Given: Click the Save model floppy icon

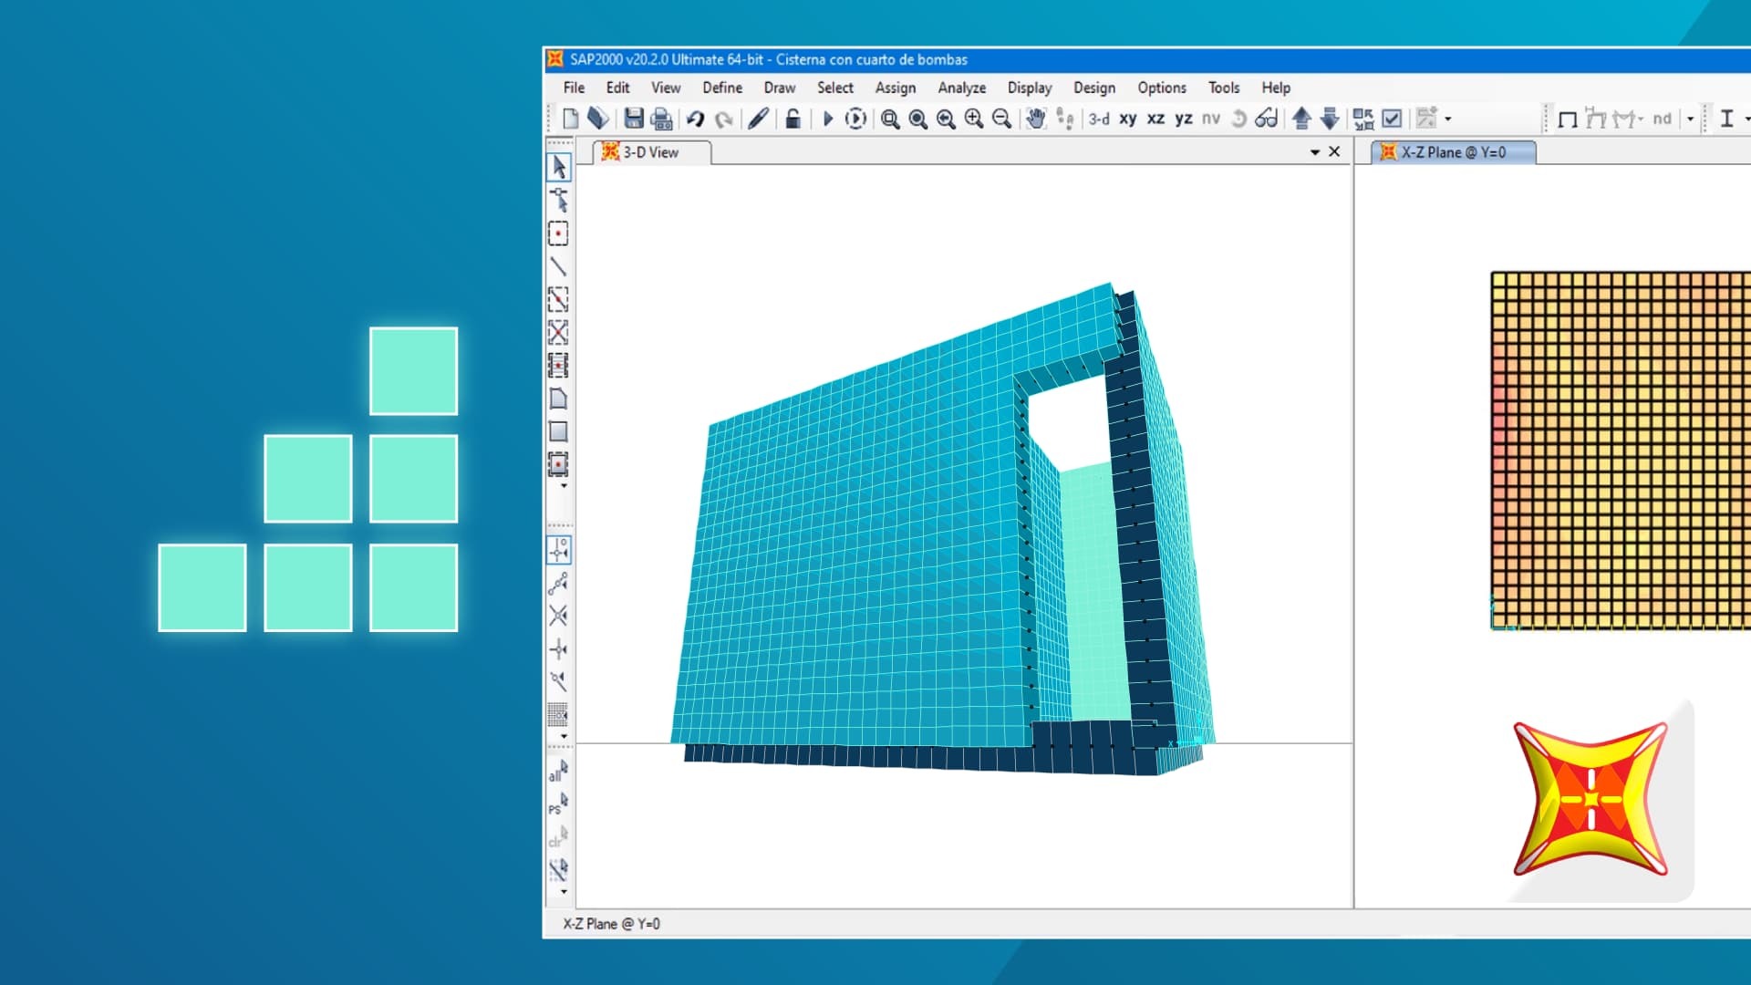Looking at the screenshot, I should (x=633, y=119).
